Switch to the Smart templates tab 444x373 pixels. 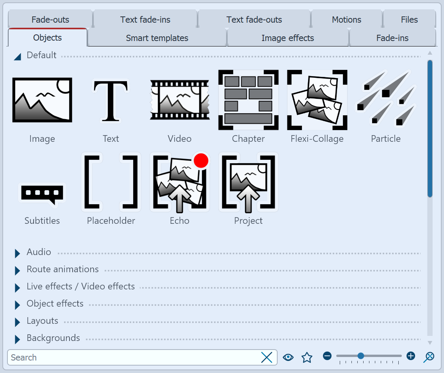point(157,38)
